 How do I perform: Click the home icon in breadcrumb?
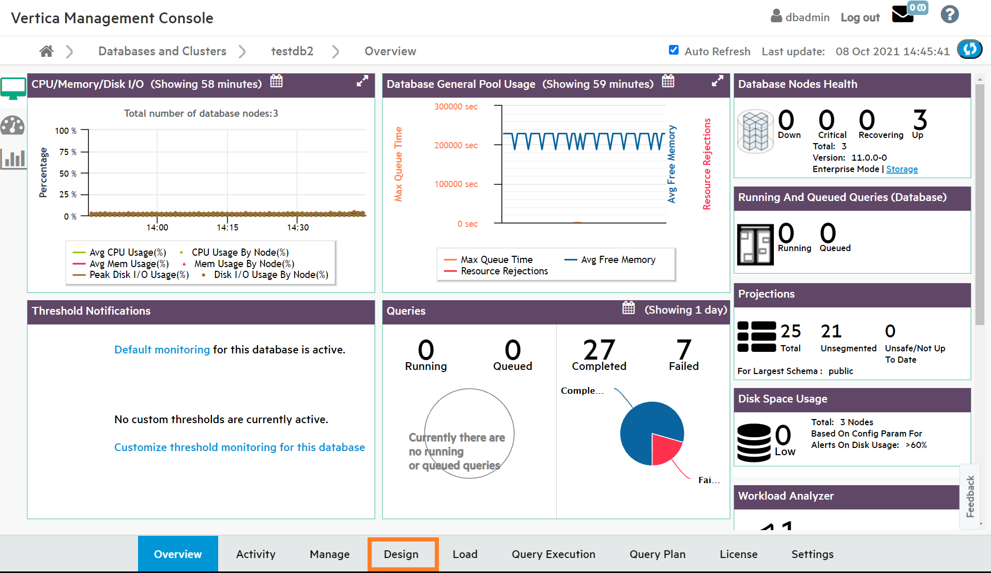click(47, 51)
